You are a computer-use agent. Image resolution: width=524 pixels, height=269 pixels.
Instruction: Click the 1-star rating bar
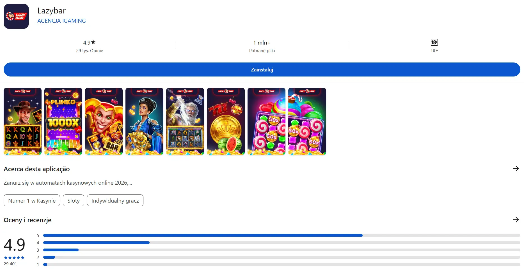(x=282, y=265)
